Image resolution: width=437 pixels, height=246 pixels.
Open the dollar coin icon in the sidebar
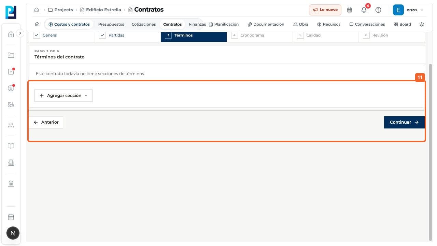[11, 88]
